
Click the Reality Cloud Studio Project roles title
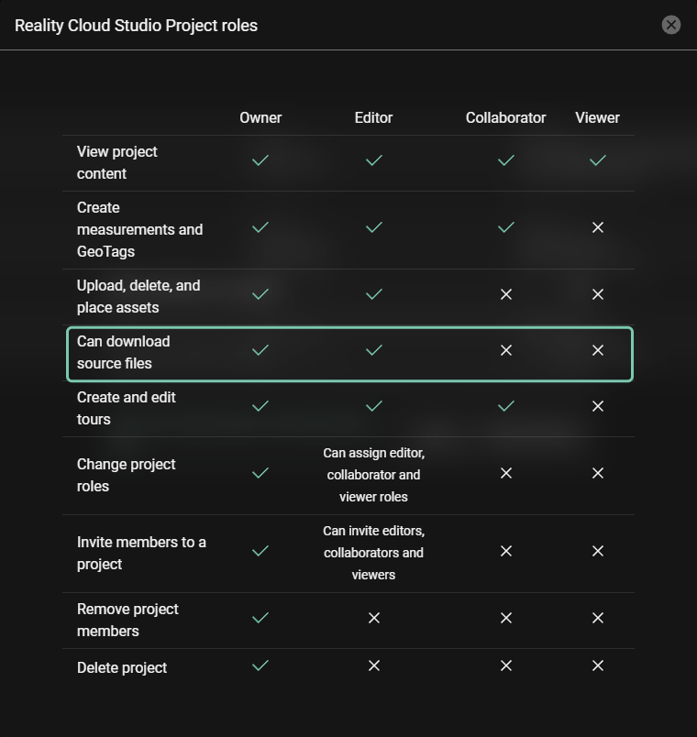pyautogui.click(x=136, y=26)
